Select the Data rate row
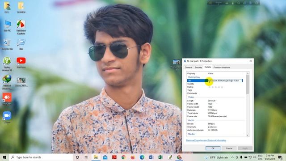Screen dimensions: 286x161 216,110
